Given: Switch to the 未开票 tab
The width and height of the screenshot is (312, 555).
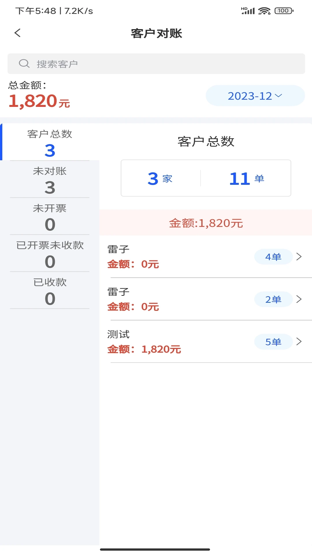Looking at the screenshot, I should (50, 216).
